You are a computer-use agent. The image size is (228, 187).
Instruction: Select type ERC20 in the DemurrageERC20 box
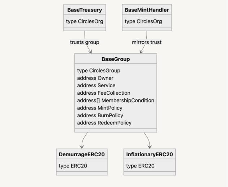(73, 166)
